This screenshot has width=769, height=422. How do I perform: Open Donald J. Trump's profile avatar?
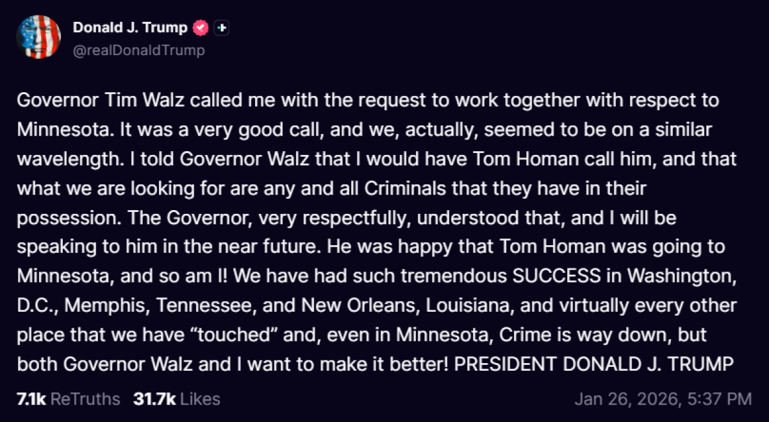click(x=38, y=37)
